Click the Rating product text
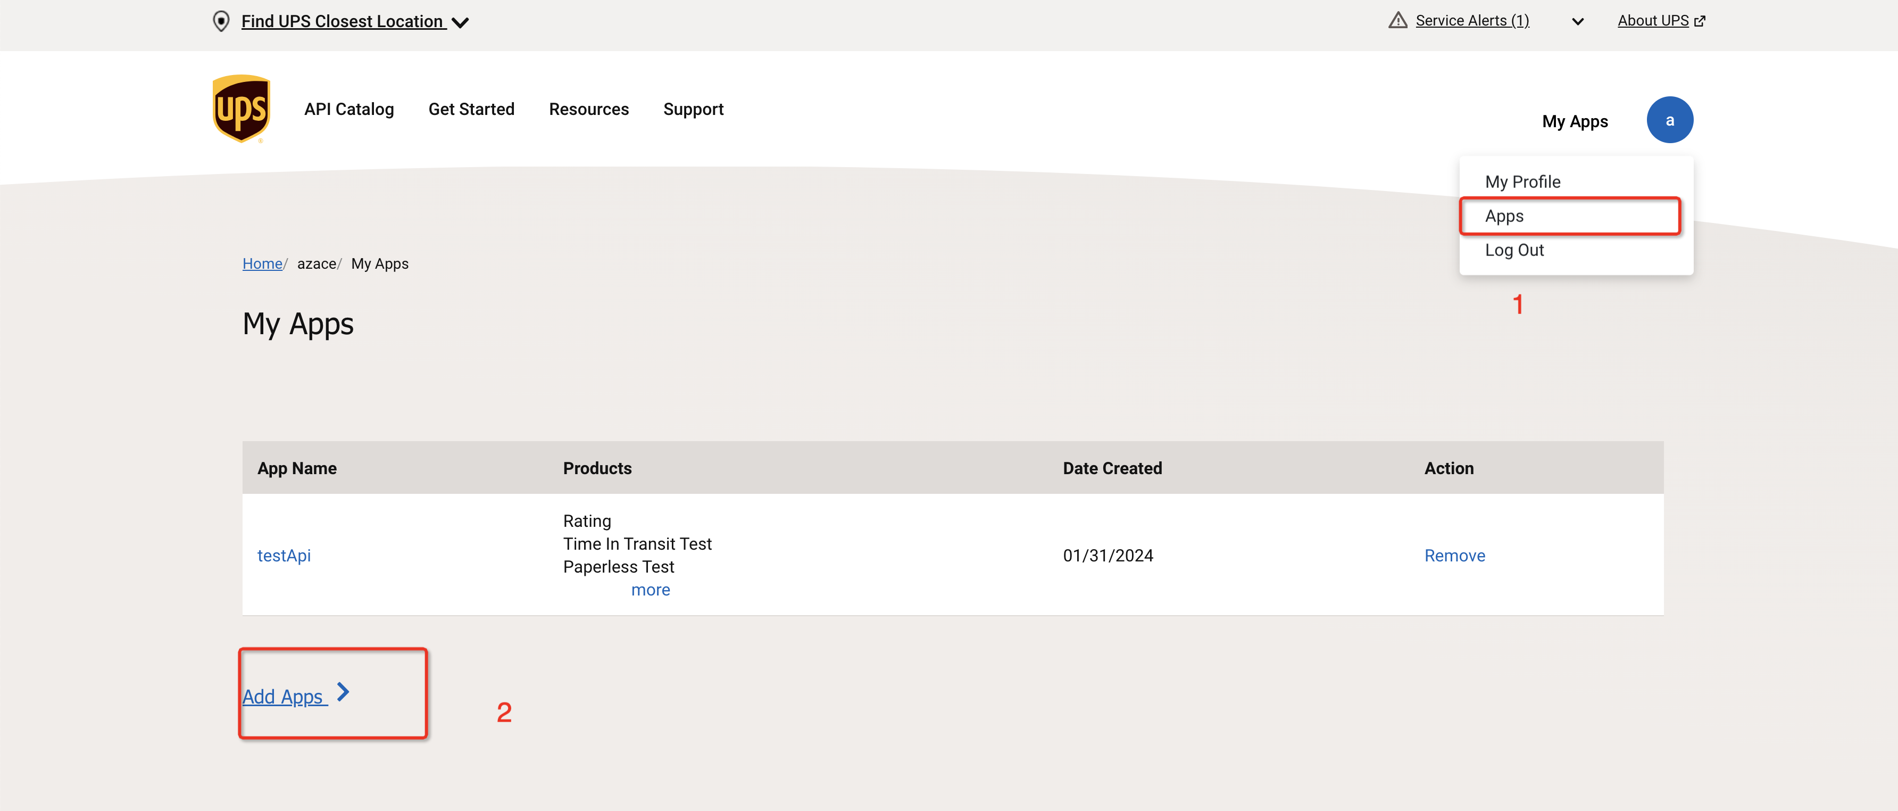Viewport: 1898px width, 811px height. coord(587,522)
